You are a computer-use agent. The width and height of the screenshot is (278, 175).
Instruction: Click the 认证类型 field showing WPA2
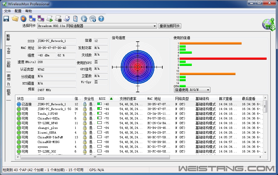(x=56, y=69)
